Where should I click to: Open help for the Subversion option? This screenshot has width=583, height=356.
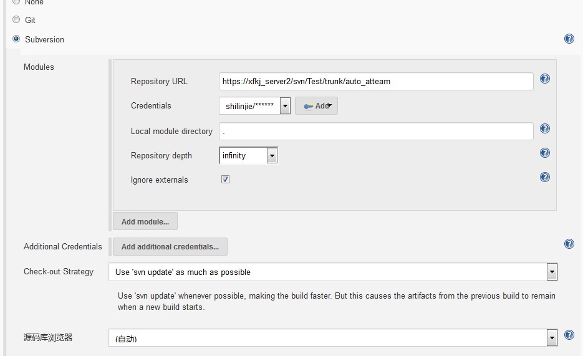pos(569,39)
